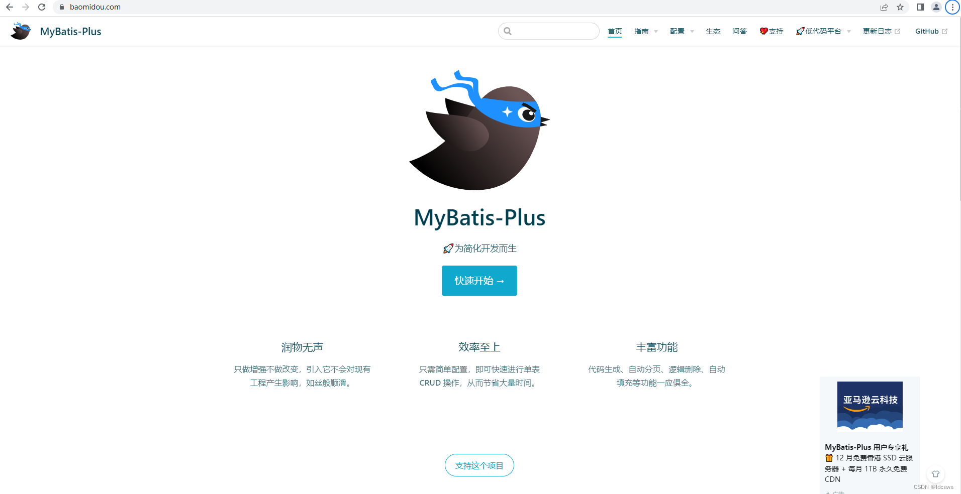
Task: Bookmark this page with the star icon
Action: coord(900,7)
